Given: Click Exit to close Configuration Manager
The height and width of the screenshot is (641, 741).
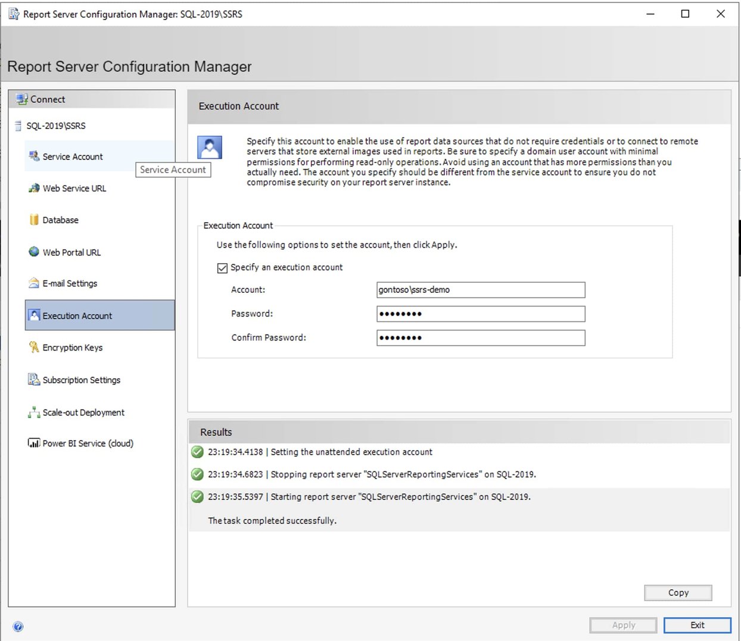Looking at the screenshot, I should tap(697, 625).
